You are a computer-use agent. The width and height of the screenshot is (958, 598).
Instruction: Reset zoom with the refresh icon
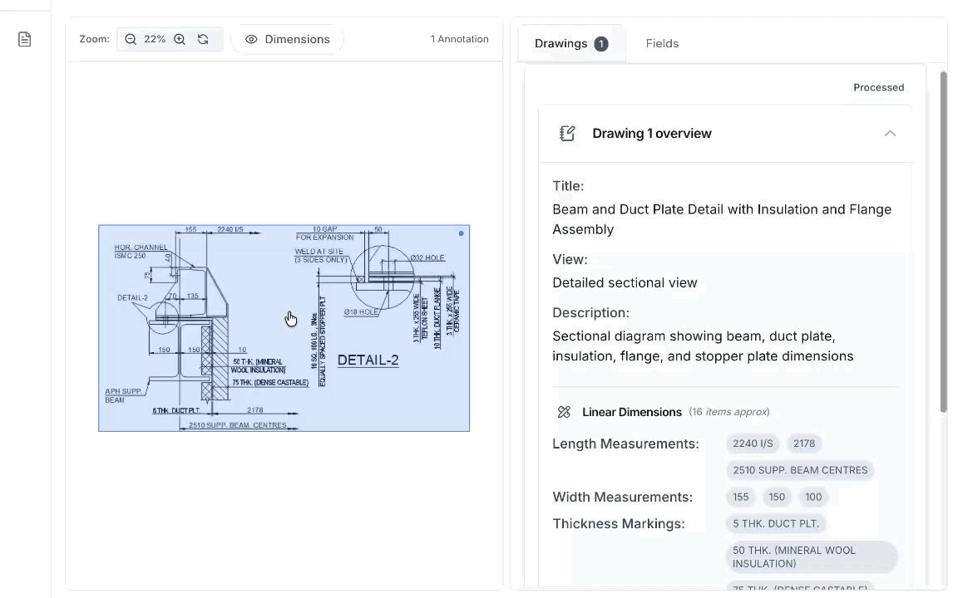(203, 39)
